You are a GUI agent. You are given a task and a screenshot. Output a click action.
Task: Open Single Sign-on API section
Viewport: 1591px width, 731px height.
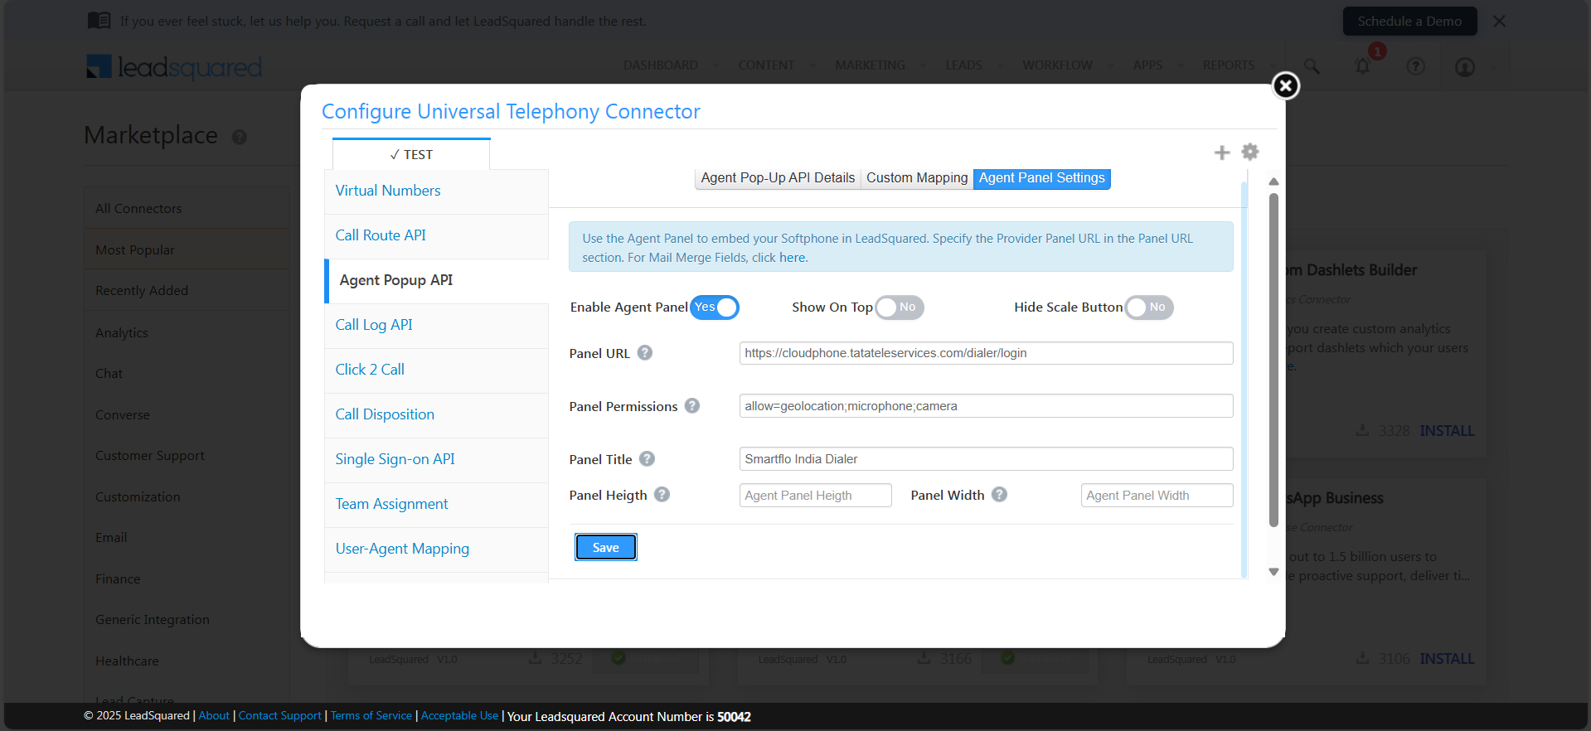click(436, 459)
